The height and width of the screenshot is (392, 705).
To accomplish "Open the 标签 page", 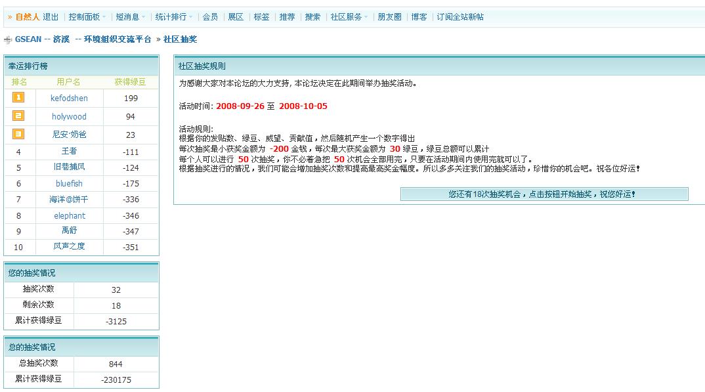I will pos(261,17).
